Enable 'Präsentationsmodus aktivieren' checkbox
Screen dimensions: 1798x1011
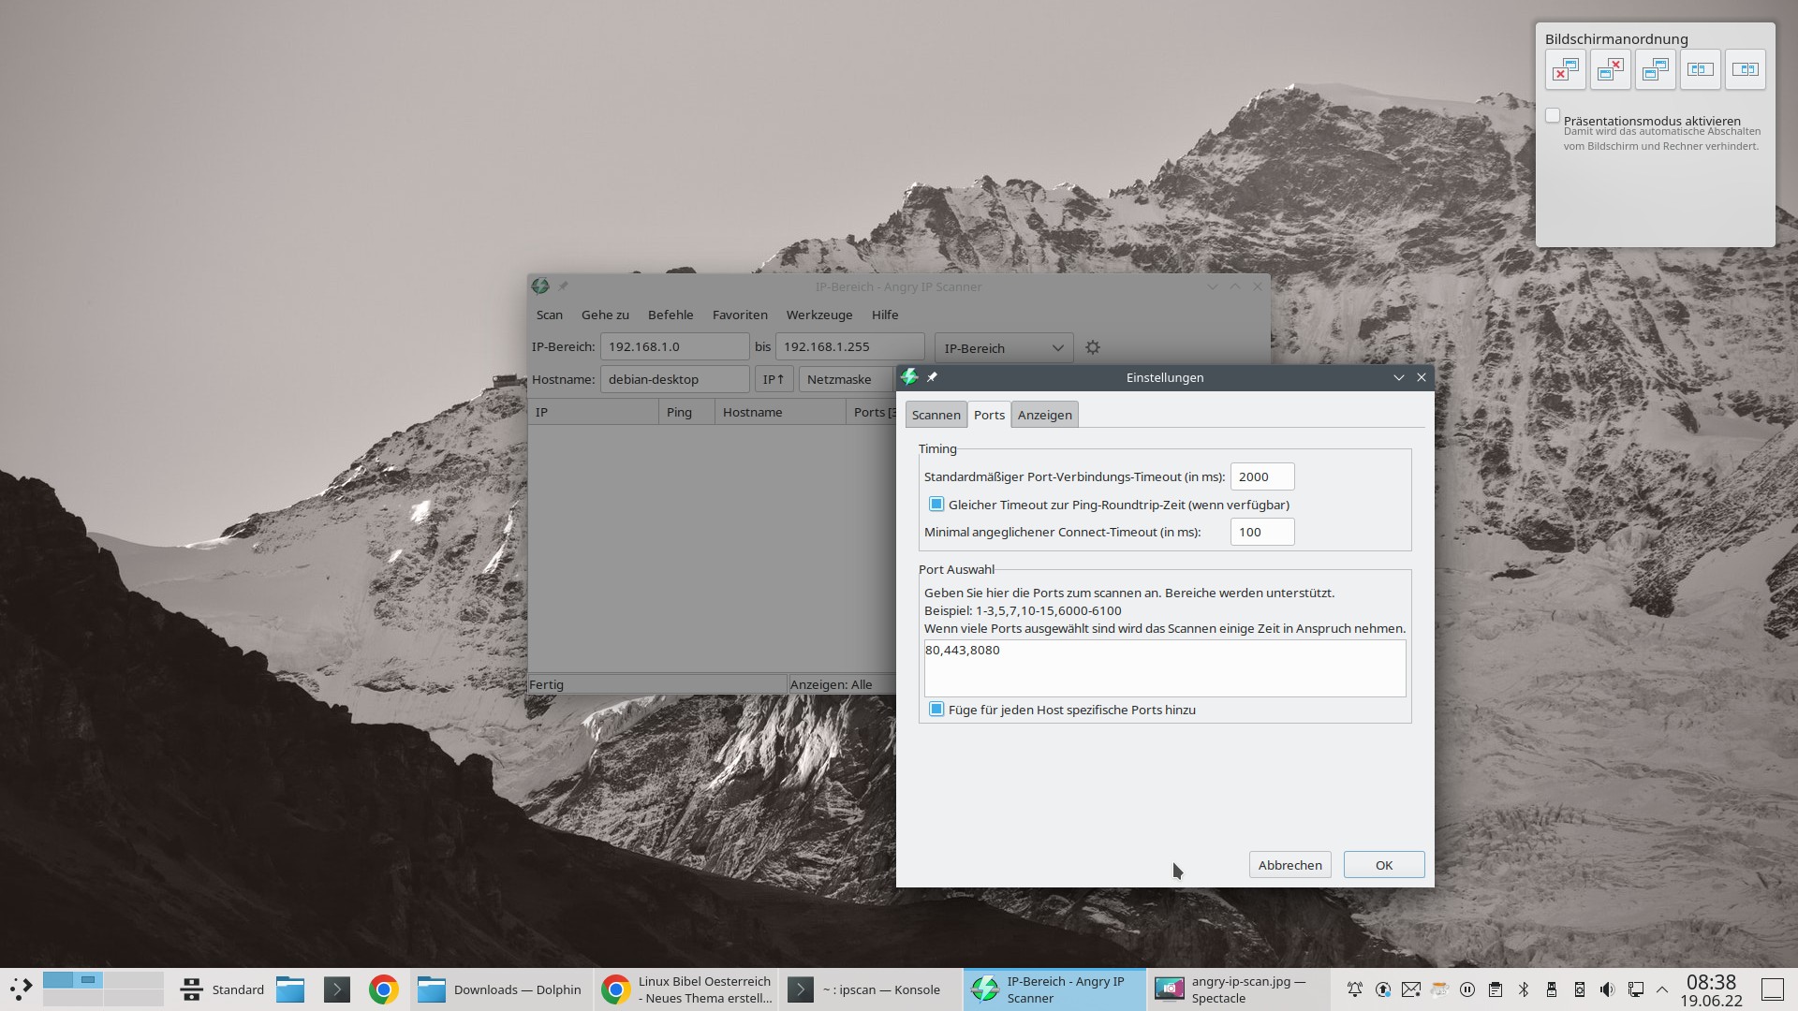(x=1553, y=116)
